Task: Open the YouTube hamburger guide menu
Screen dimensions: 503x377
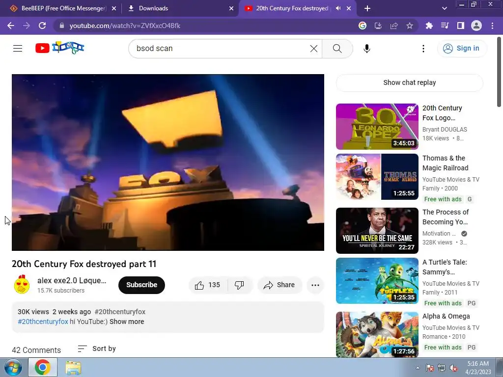Action: (18, 49)
